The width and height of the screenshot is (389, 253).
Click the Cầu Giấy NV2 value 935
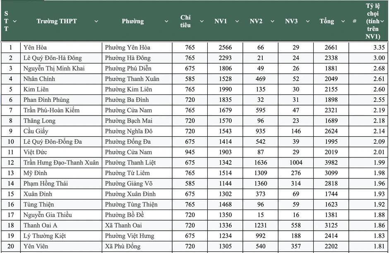[x=260, y=131]
